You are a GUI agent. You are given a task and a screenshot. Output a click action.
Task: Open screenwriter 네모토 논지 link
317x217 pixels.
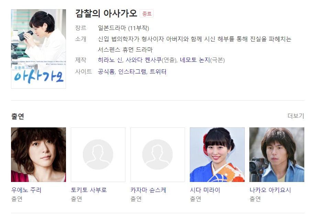[x=195, y=60]
